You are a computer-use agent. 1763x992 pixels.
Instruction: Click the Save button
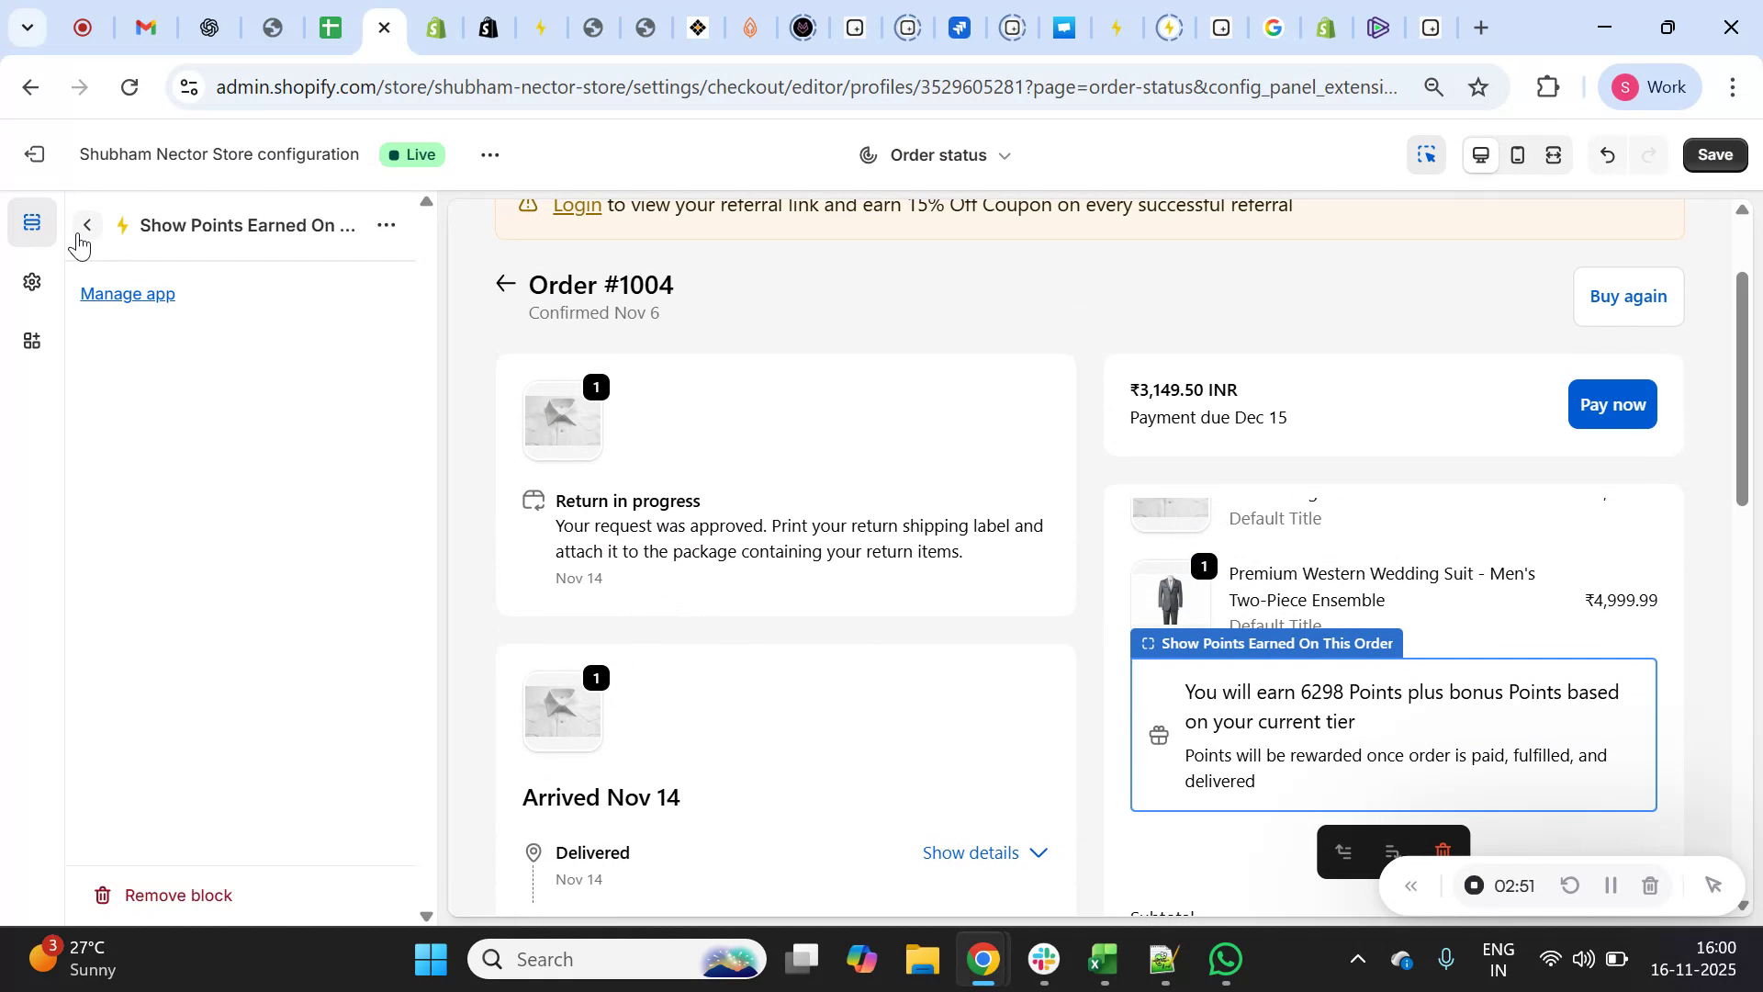coord(1713,154)
